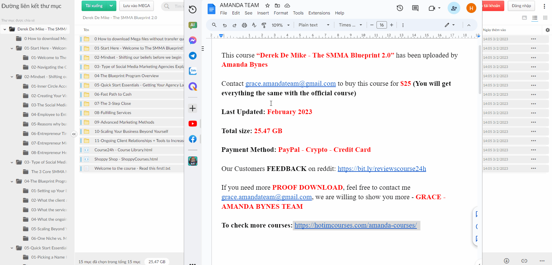
Task: Open the Format menu in Docs
Action: click(281, 13)
